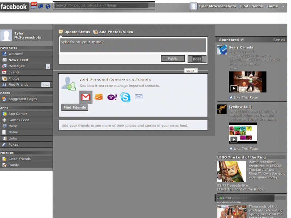
Task: Play the Sears Canada video
Action: (x=234, y=88)
